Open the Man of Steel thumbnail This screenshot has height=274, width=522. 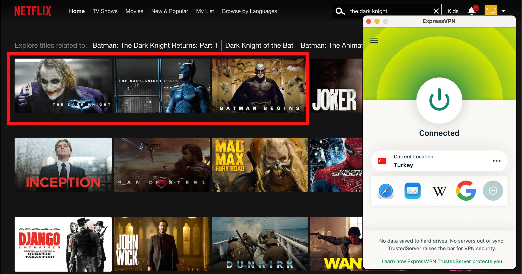(162, 165)
